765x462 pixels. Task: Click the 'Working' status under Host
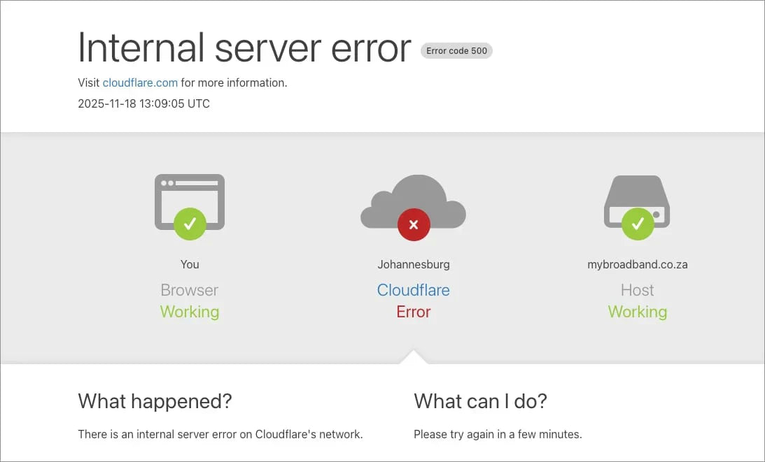pos(637,312)
